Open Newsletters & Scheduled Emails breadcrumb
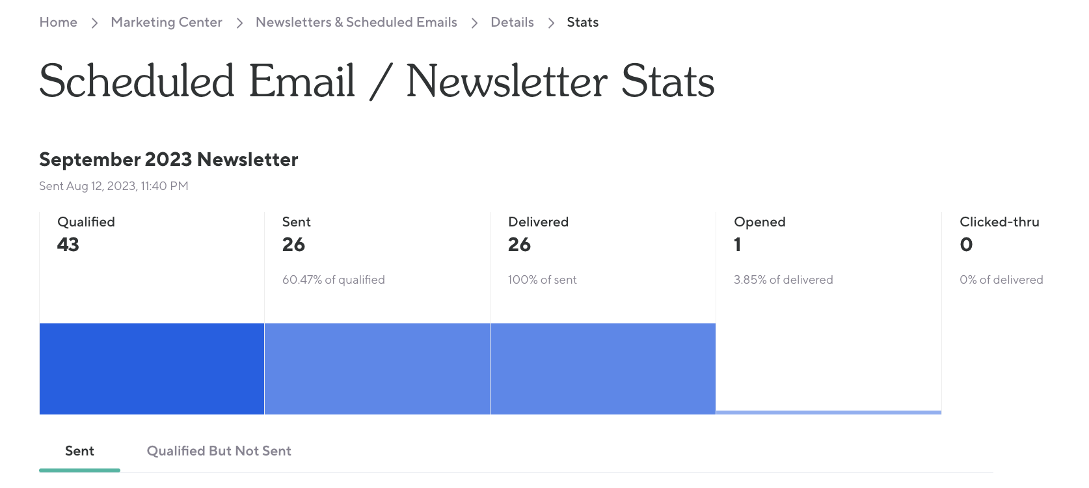The width and height of the screenshot is (1089, 488). (x=356, y=22)
